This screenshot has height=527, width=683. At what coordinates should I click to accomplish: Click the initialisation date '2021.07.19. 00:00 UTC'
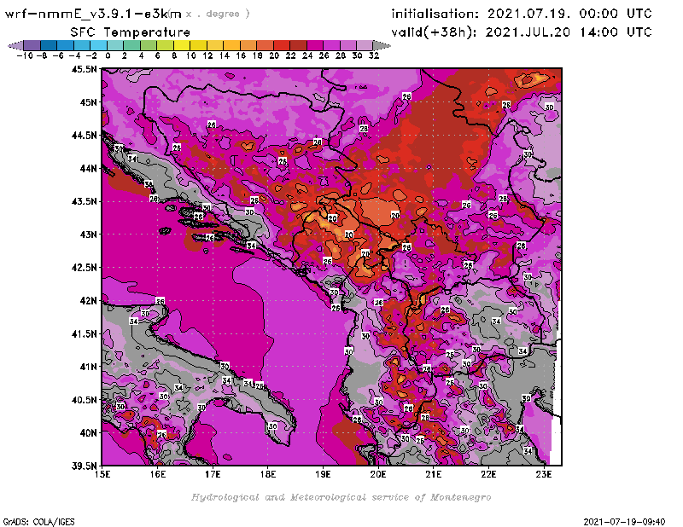tap(569, 14)
